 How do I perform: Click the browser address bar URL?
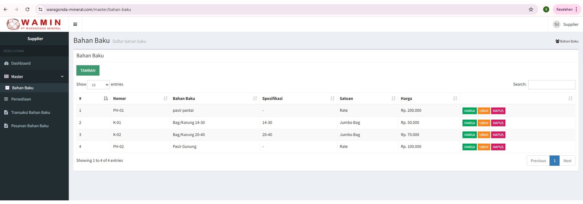point(89,9)
